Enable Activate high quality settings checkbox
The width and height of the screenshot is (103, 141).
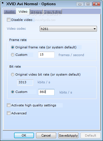(8, 105)
